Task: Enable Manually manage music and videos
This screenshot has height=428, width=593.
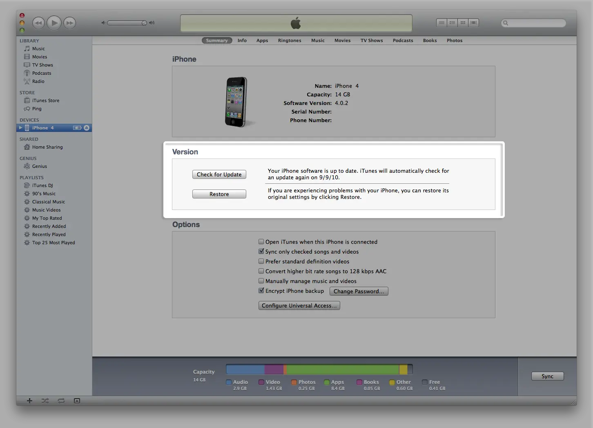Action: tap(261, 281)
